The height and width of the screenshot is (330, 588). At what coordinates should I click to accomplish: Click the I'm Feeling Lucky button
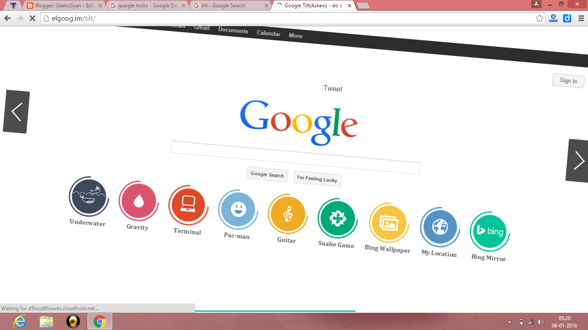[317, 179]
